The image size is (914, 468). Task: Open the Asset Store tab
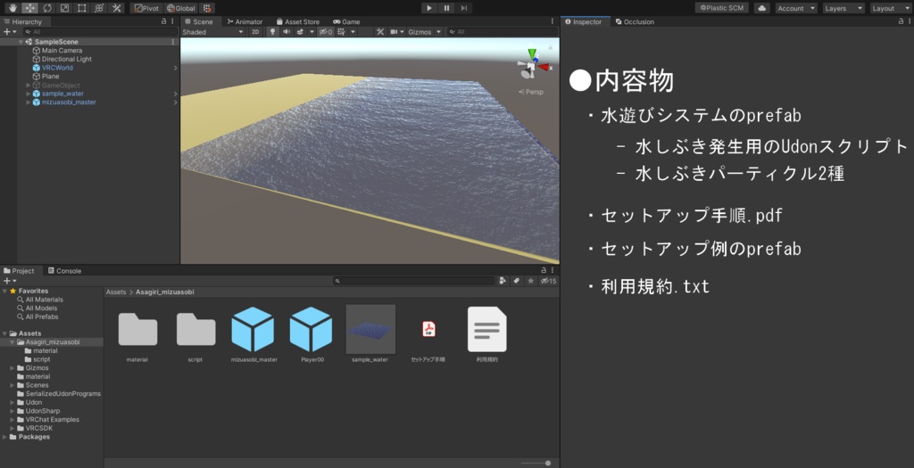(x=298, y=21)
